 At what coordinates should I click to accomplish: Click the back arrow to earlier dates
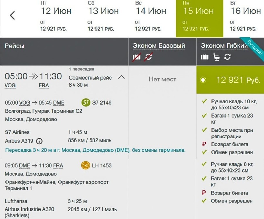click(x=13, y=15)
